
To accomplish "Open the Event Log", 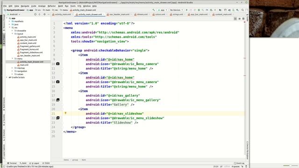I will tap(239, 163).
